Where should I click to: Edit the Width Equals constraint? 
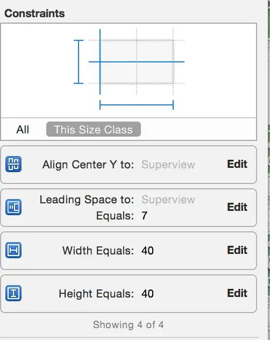point(237,250)
